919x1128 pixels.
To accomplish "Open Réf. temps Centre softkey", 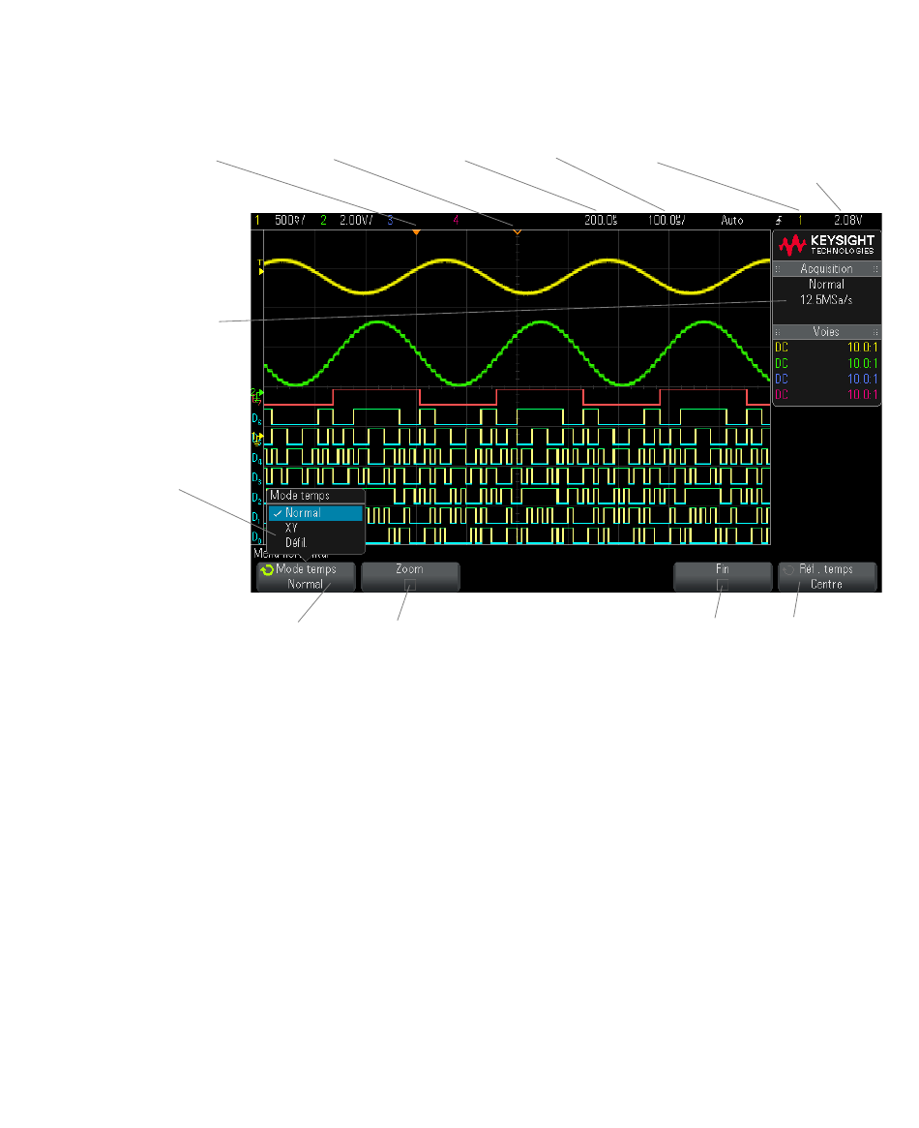I will [827, 576].
